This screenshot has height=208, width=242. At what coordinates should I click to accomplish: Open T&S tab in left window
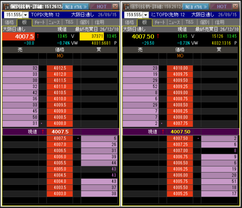tap(69, 22)
